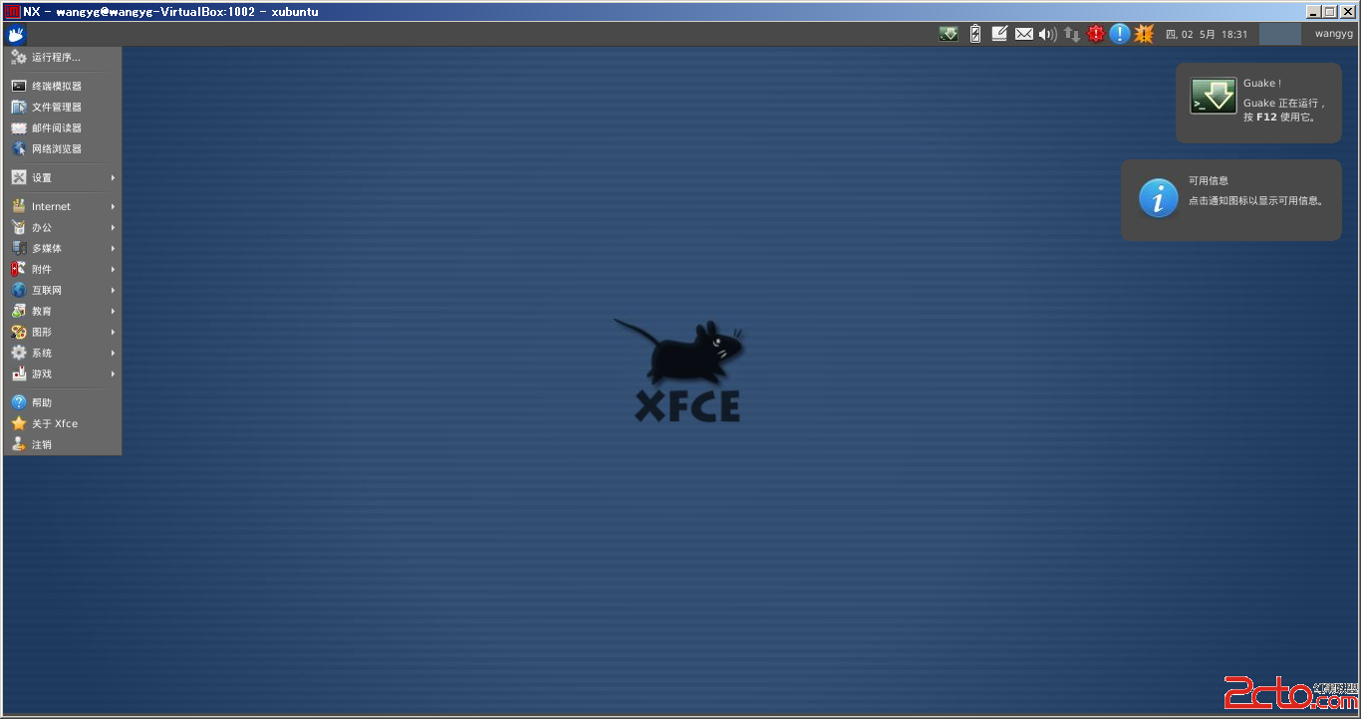Open 关于 Xfce about entry
Image resolution: width=1361 pixels, height=719 pixels.
click(x=62, y=424)
